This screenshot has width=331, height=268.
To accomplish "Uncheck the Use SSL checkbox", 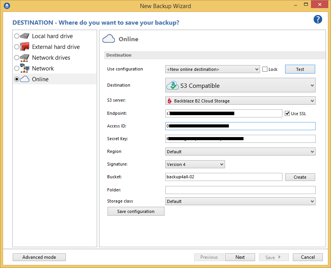I will click(x=287, y=114).
